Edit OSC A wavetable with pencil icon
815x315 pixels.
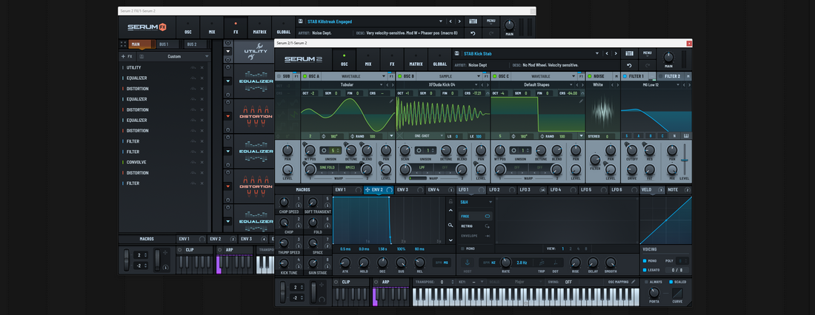click(391, 101)
